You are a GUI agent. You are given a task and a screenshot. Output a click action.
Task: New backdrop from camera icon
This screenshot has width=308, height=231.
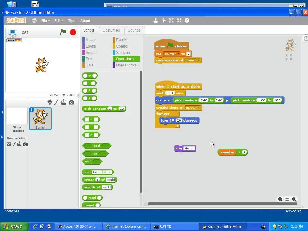[x=25, y=145]
